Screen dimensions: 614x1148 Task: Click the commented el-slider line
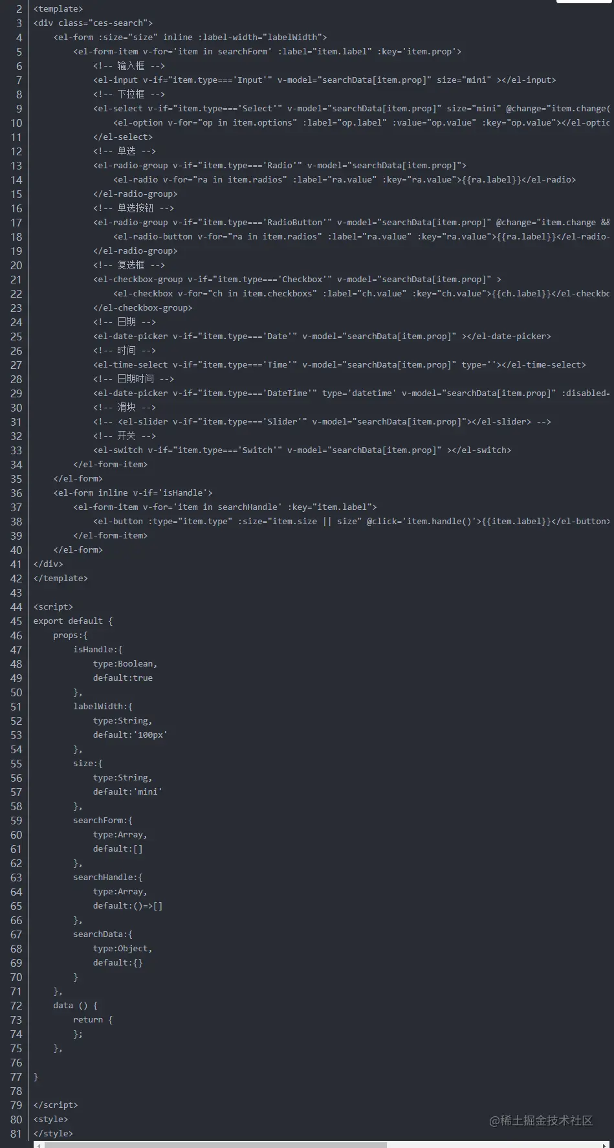(322, 422)
